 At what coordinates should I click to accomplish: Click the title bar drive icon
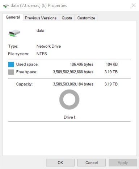(6, 5)
